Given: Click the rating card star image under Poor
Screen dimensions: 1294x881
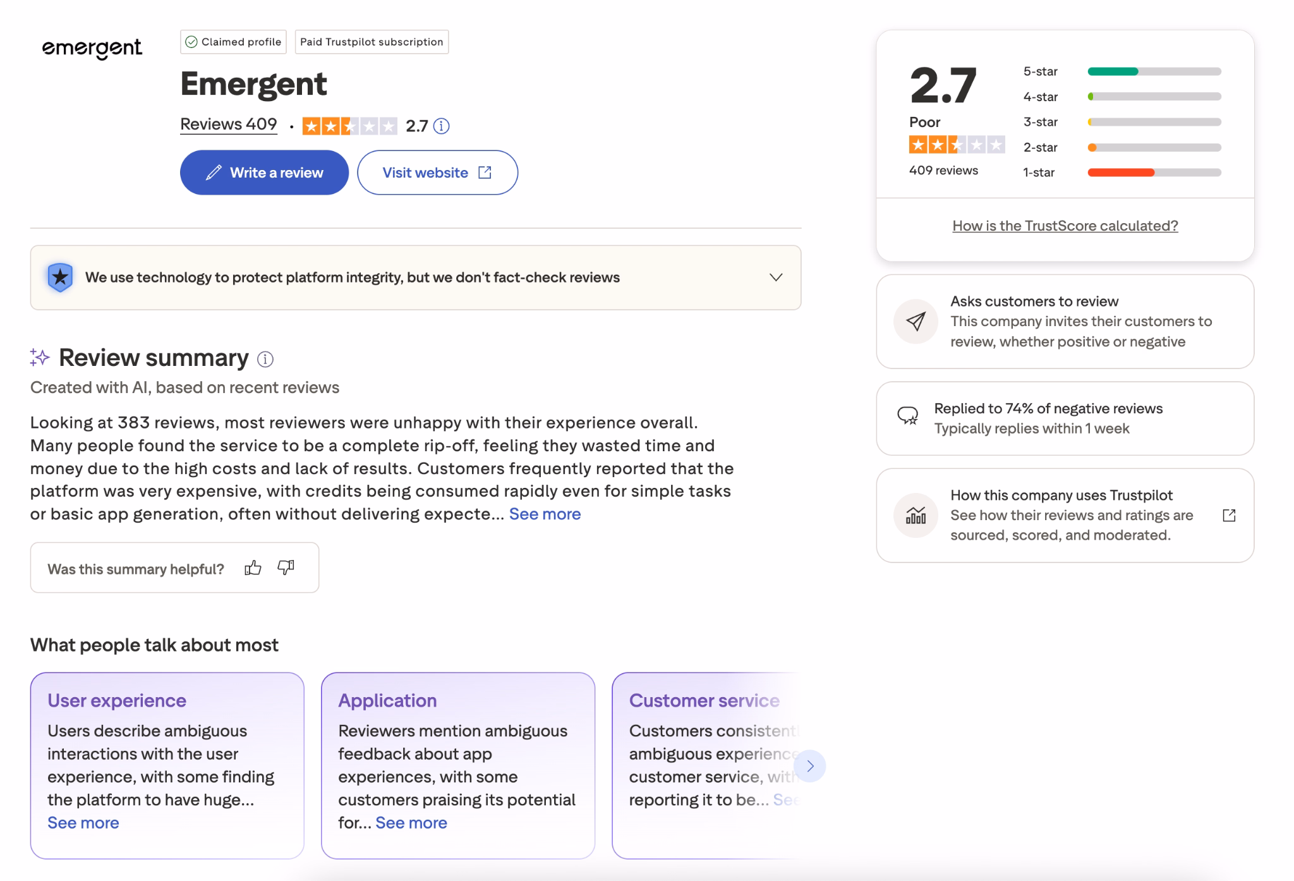Looking at the screenshot, I should pos(957,145).
